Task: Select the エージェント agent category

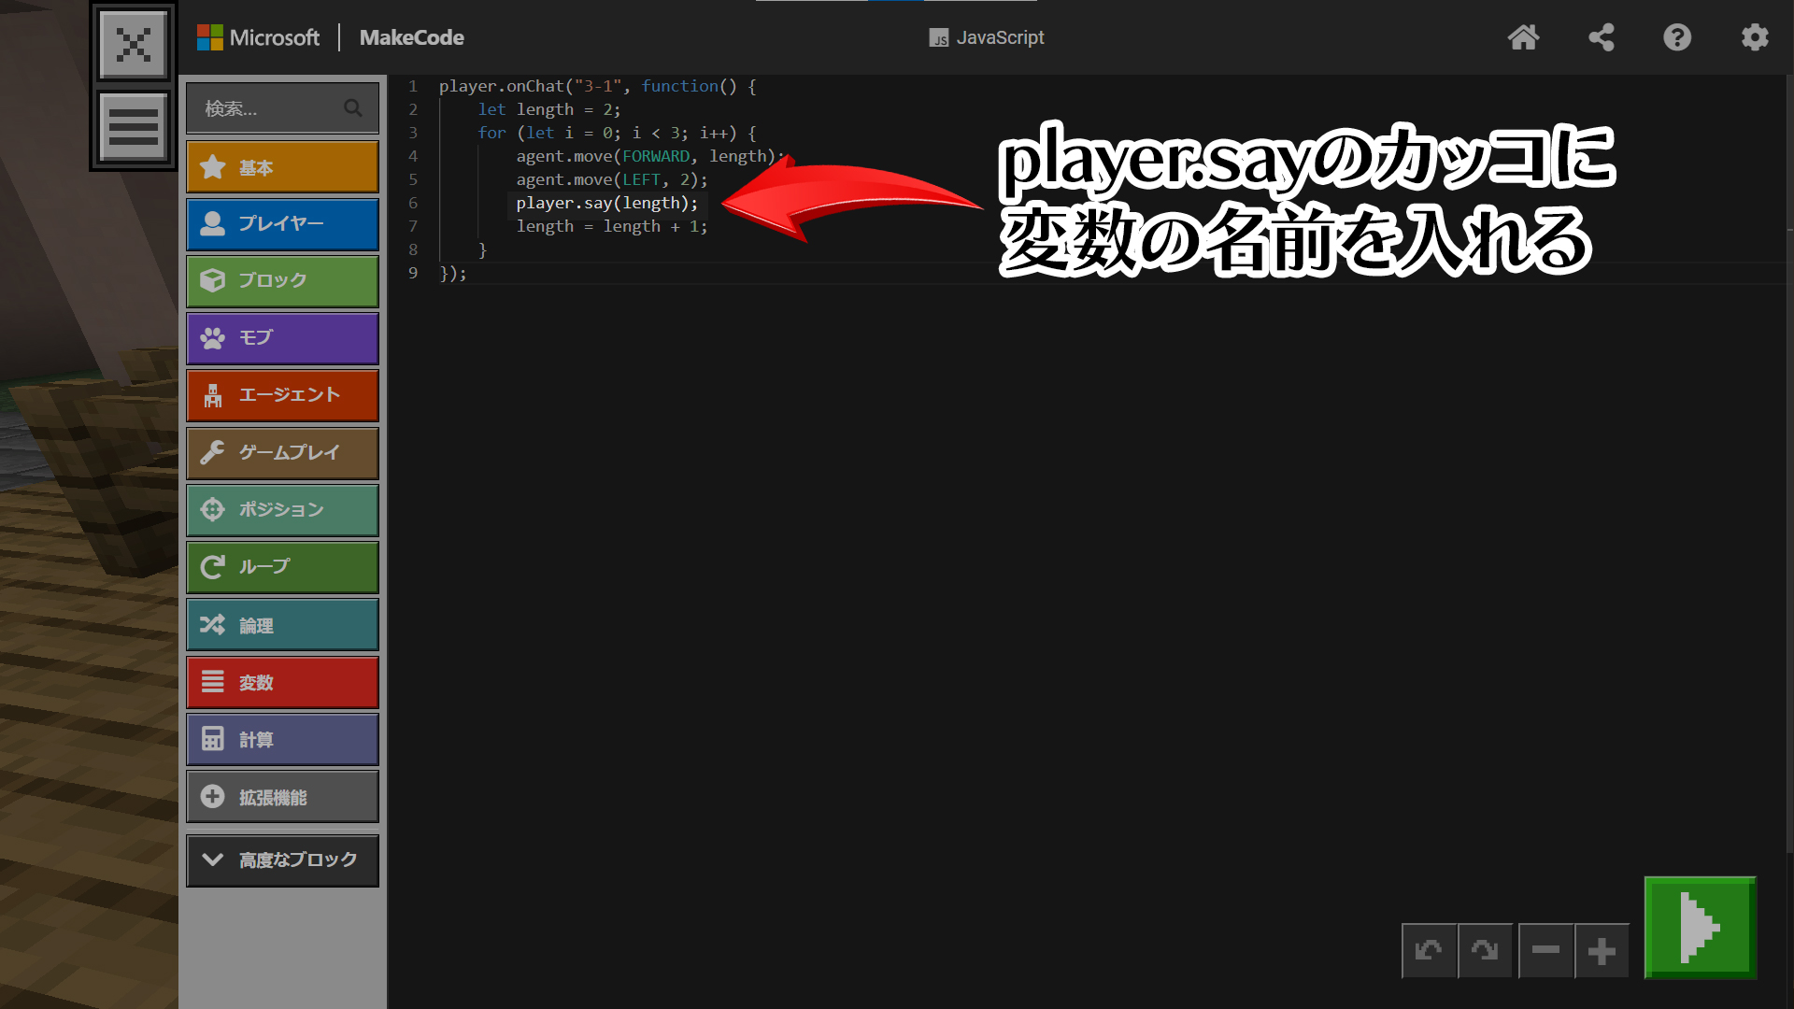Action: coord(282,395)
